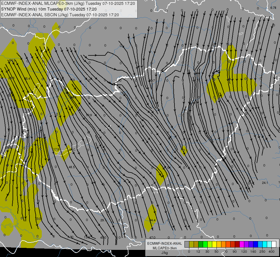Click the legend label '90'
This screenshot has width=280, height=257.
point(235,252)
